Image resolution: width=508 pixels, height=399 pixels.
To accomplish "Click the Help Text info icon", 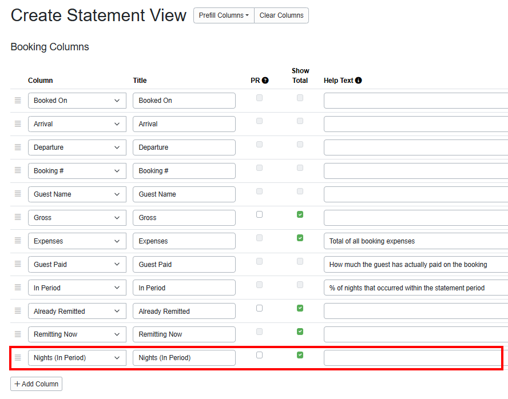I will pyautogui.click(x=359, y=81).
